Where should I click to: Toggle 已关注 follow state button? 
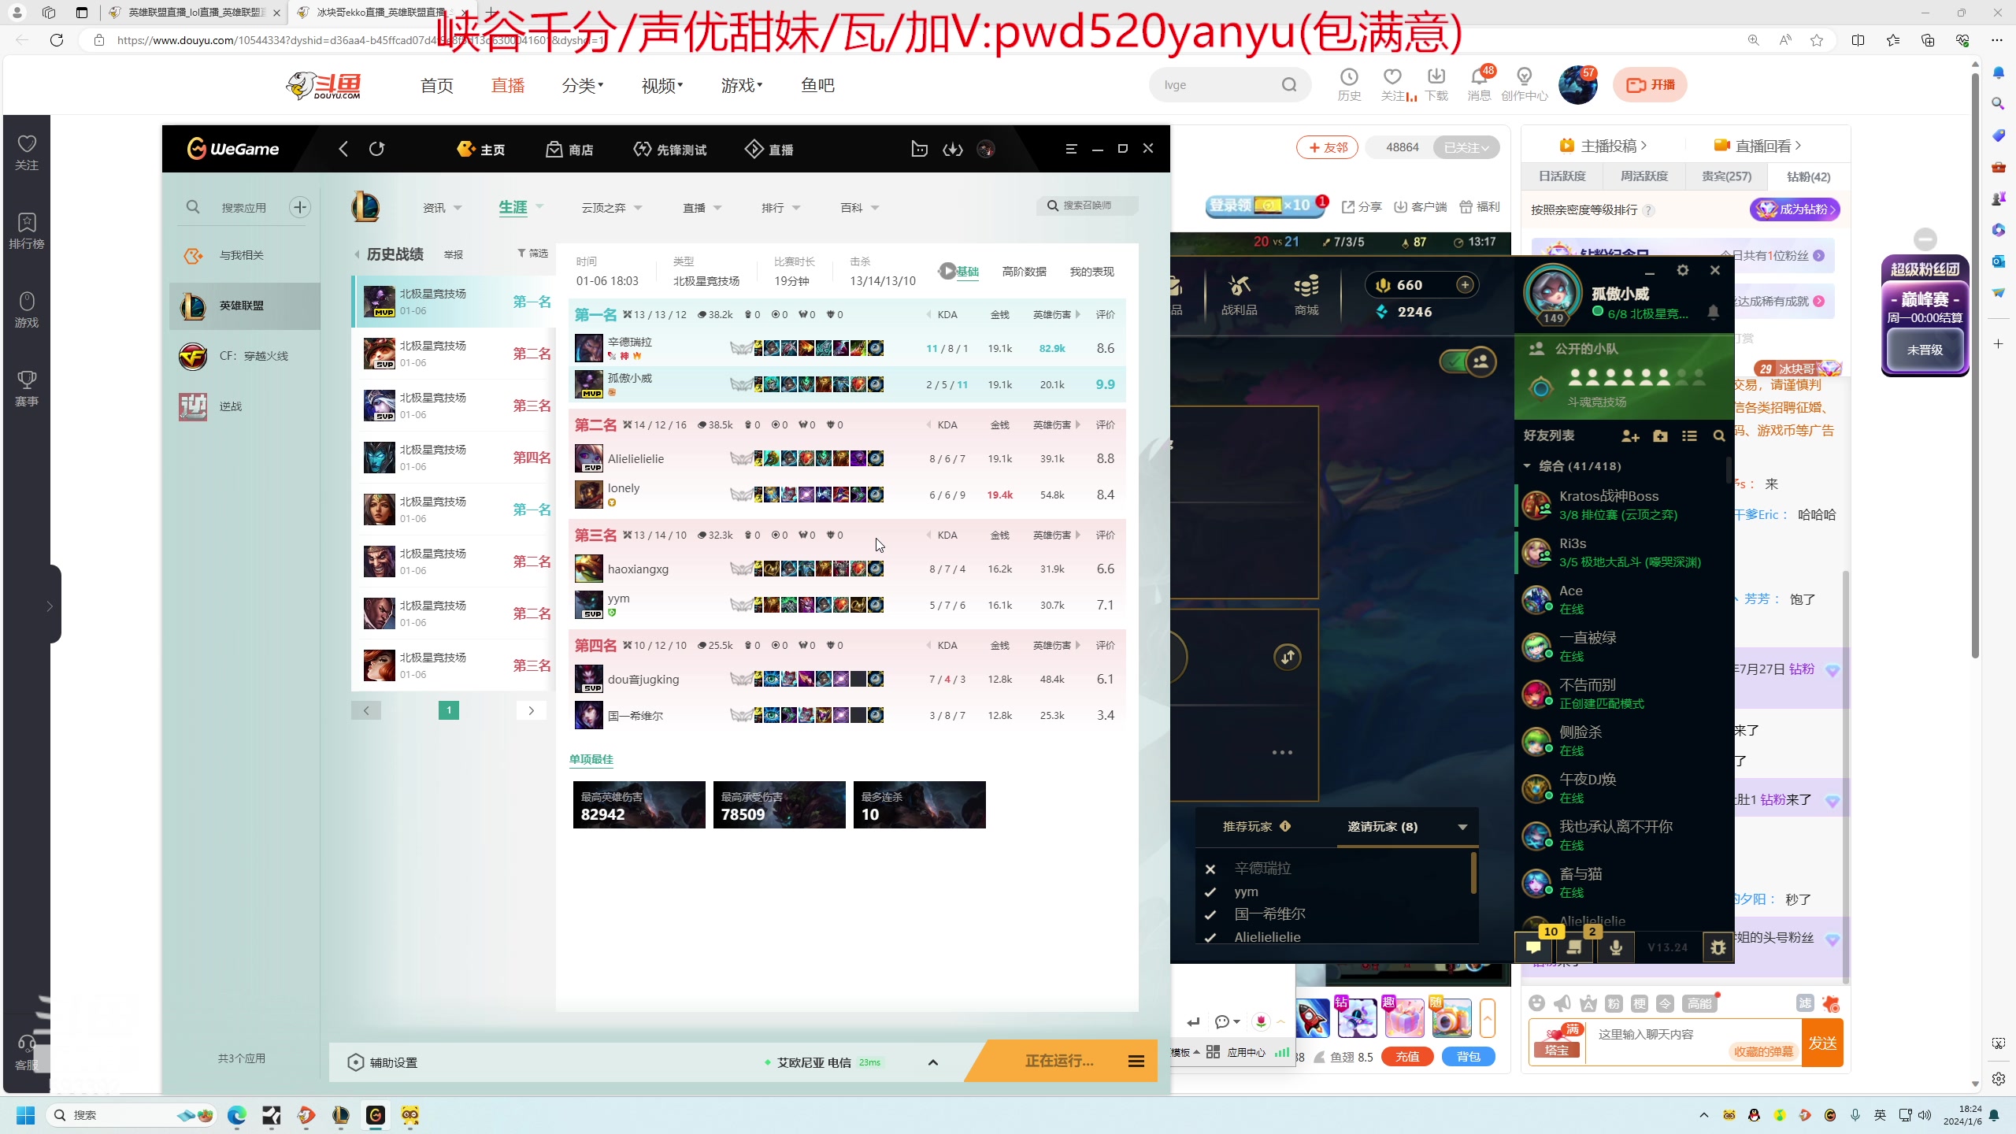[x=1466, y=147]
